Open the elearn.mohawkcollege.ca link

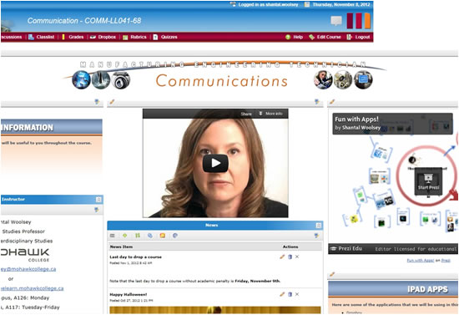click(x=32, y=288)
